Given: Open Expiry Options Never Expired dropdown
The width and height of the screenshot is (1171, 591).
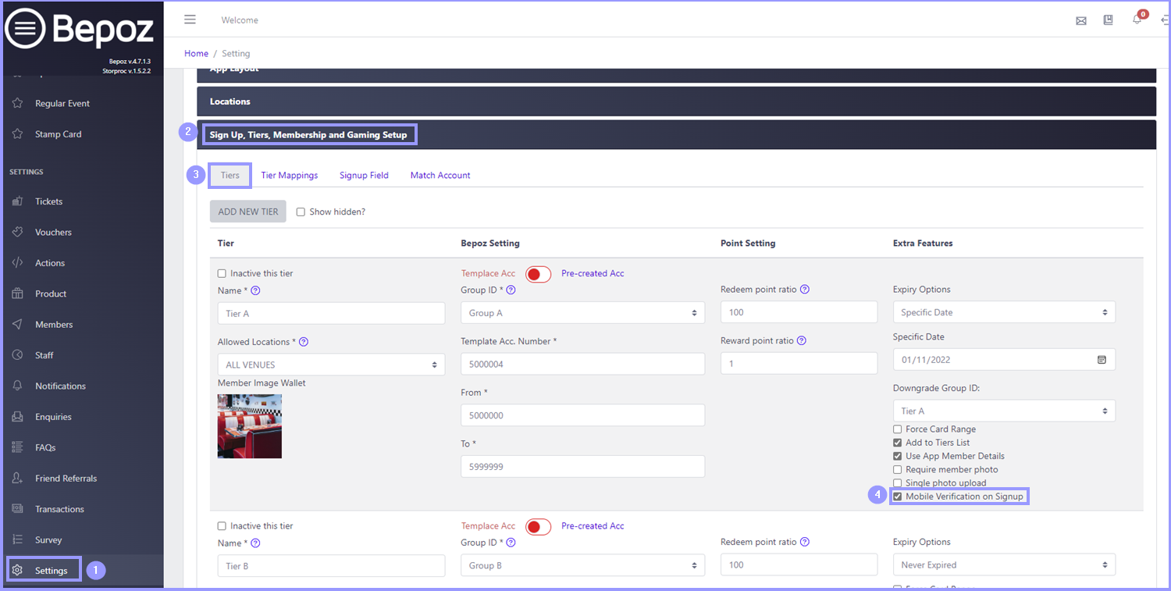Looking at the screenshot, I should point(1004,564).
